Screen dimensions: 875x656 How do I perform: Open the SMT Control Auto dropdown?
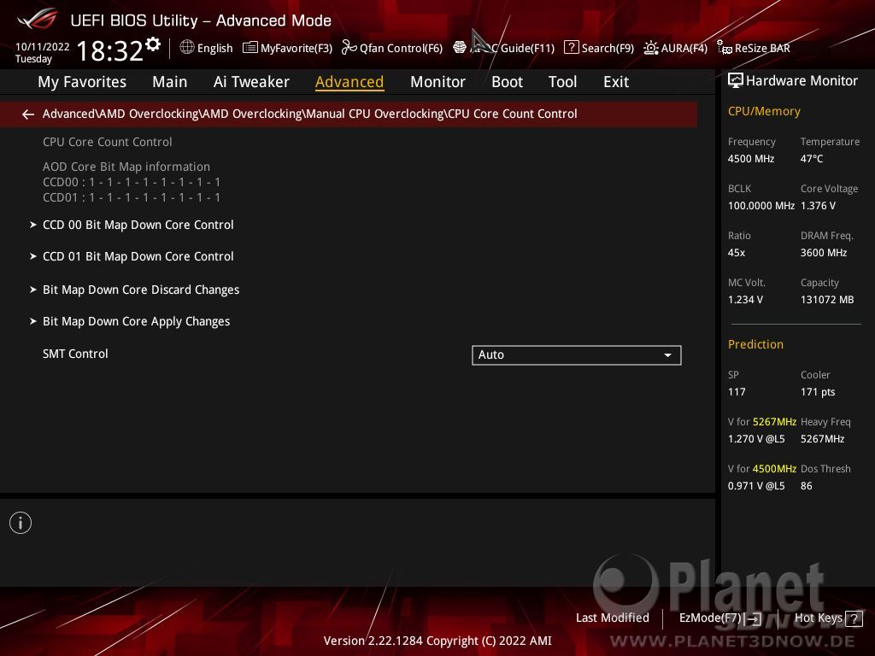(x=577, y=355)
